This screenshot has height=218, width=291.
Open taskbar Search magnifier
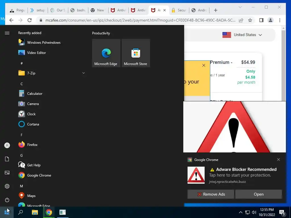pos(20,212)
